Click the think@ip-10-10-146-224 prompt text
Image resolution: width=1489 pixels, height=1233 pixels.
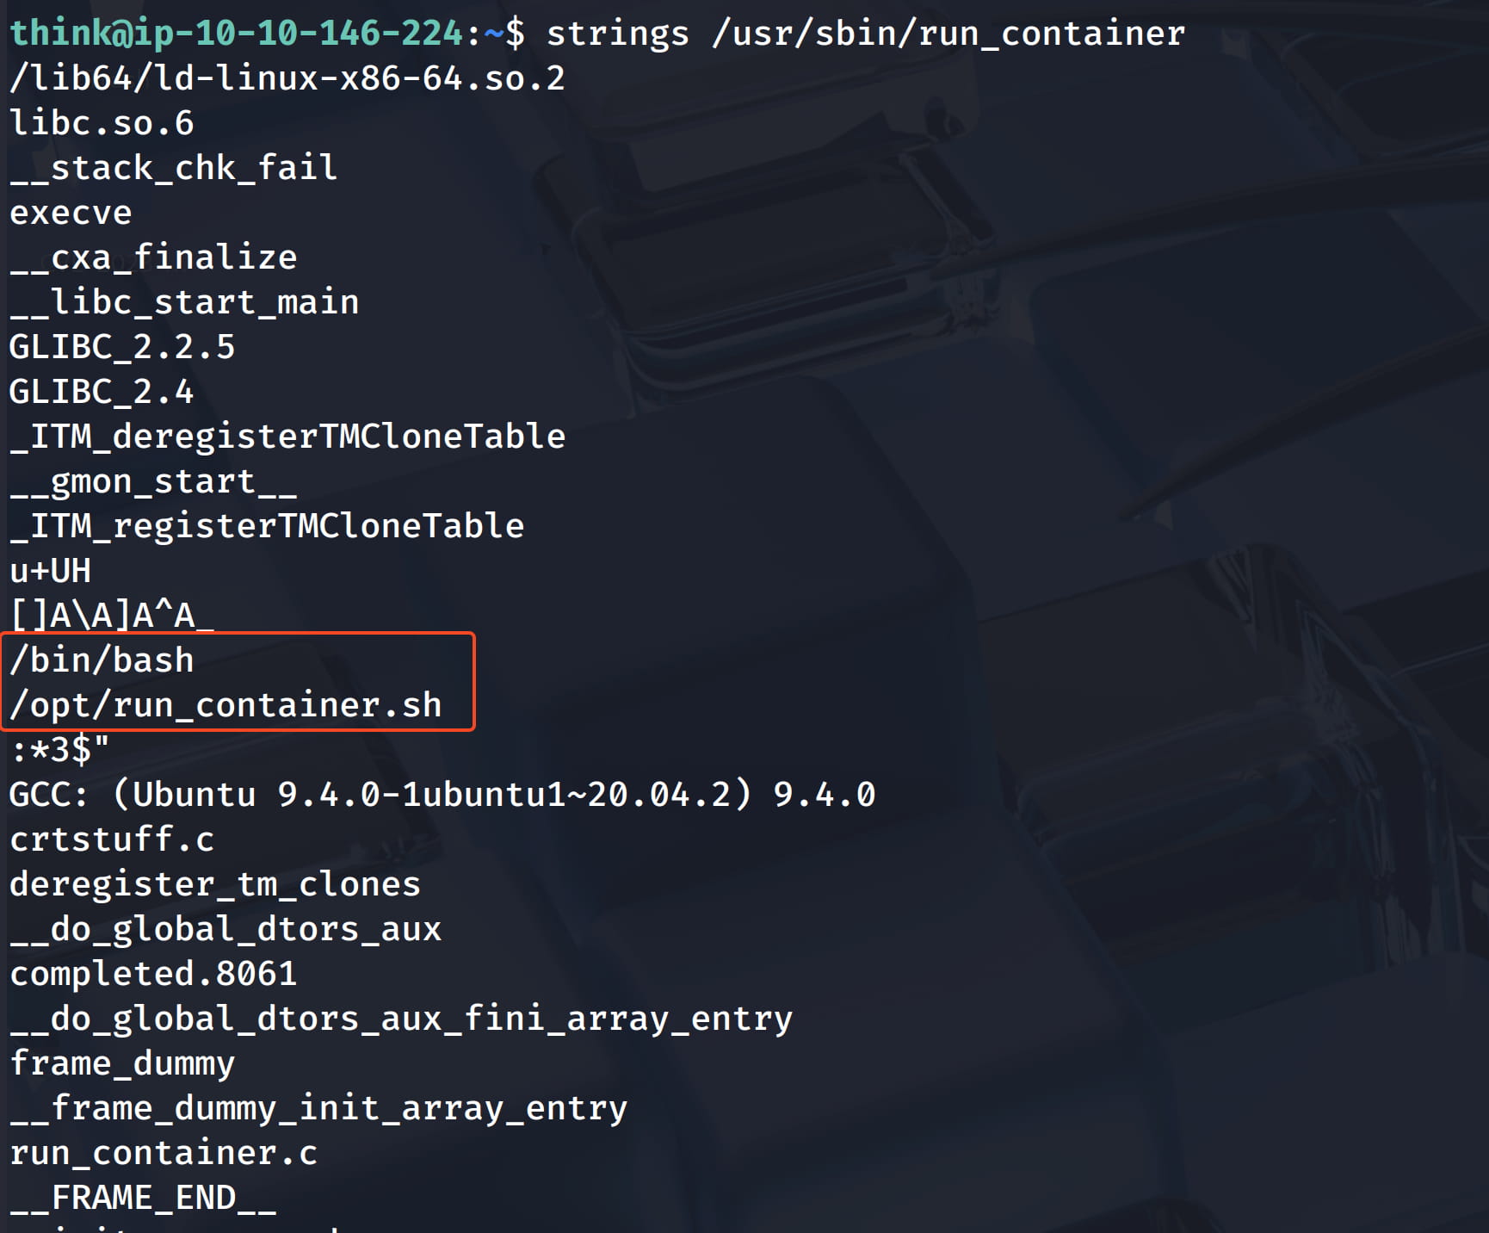(237, 34)
